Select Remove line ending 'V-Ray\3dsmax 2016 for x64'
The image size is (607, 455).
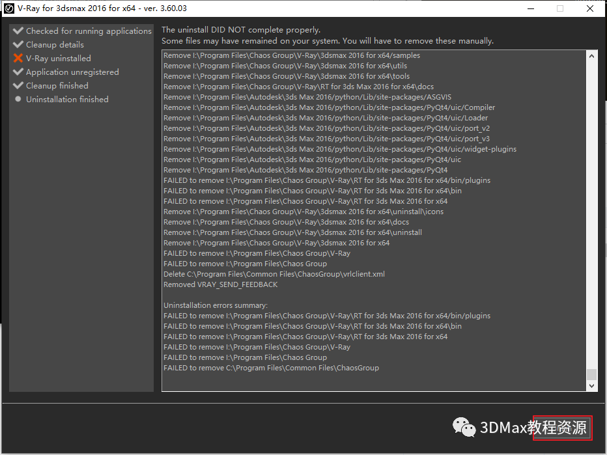tap(276, 243)
